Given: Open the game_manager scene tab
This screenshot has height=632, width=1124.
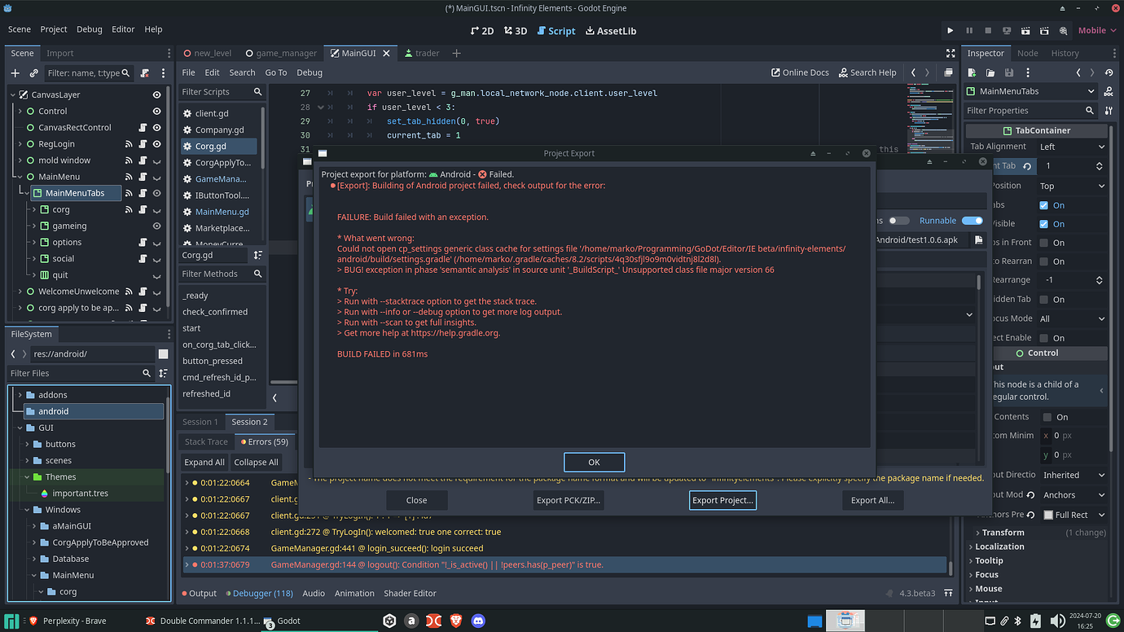Looking at the screenshot, I should coord(280,53).
